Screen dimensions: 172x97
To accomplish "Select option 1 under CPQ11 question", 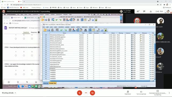I will [16, 56].
